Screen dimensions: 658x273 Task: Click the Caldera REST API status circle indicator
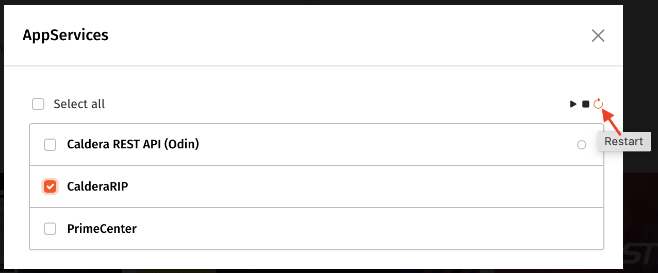[x=582, y=145]
